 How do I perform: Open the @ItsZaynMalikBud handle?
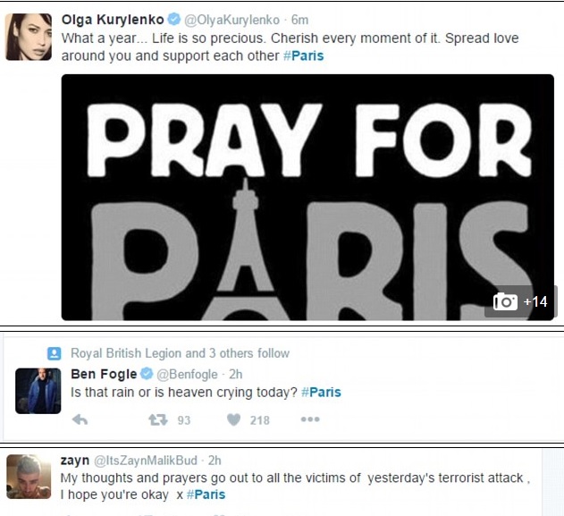point(146,461)
